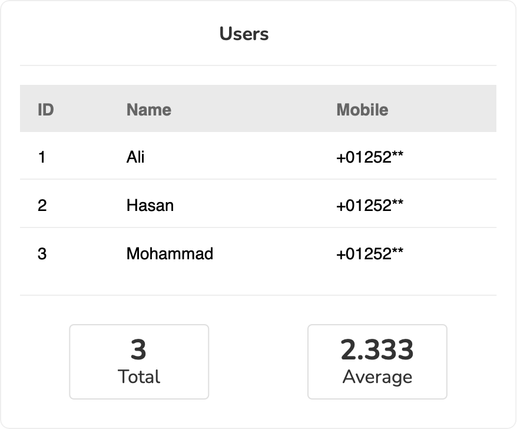The width and height of the screenshot is (517, 429).
Task: Click the average value 2.333
Action: coord(377,350)
